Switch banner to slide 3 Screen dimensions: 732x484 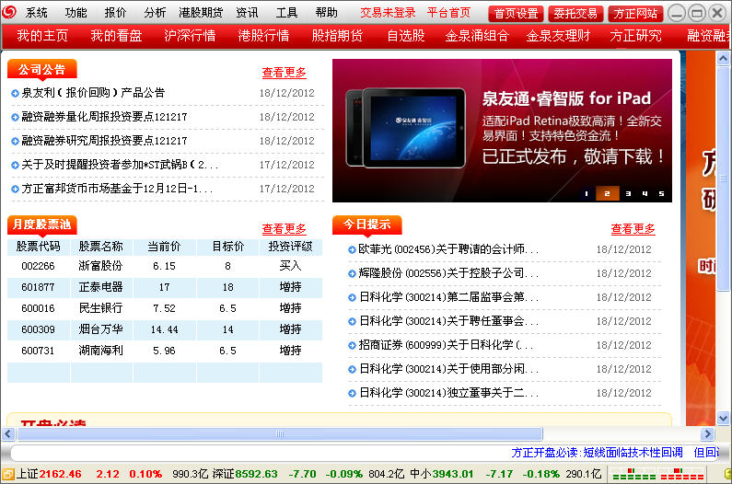629,193
